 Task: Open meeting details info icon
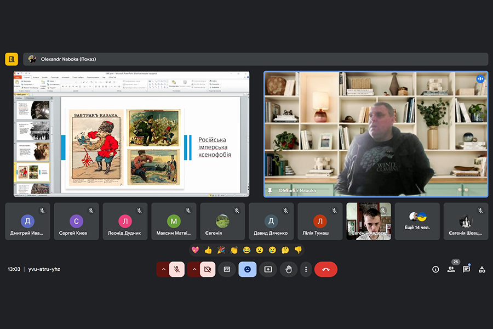point(435,269)
